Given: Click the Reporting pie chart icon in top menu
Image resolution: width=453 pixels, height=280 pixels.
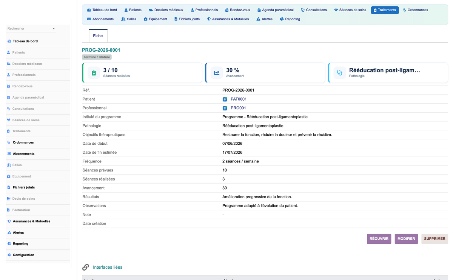Looking at the screenshot, I should [282, 19].
